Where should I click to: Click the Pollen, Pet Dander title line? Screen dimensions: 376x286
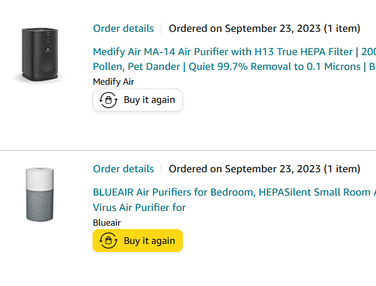234,67
